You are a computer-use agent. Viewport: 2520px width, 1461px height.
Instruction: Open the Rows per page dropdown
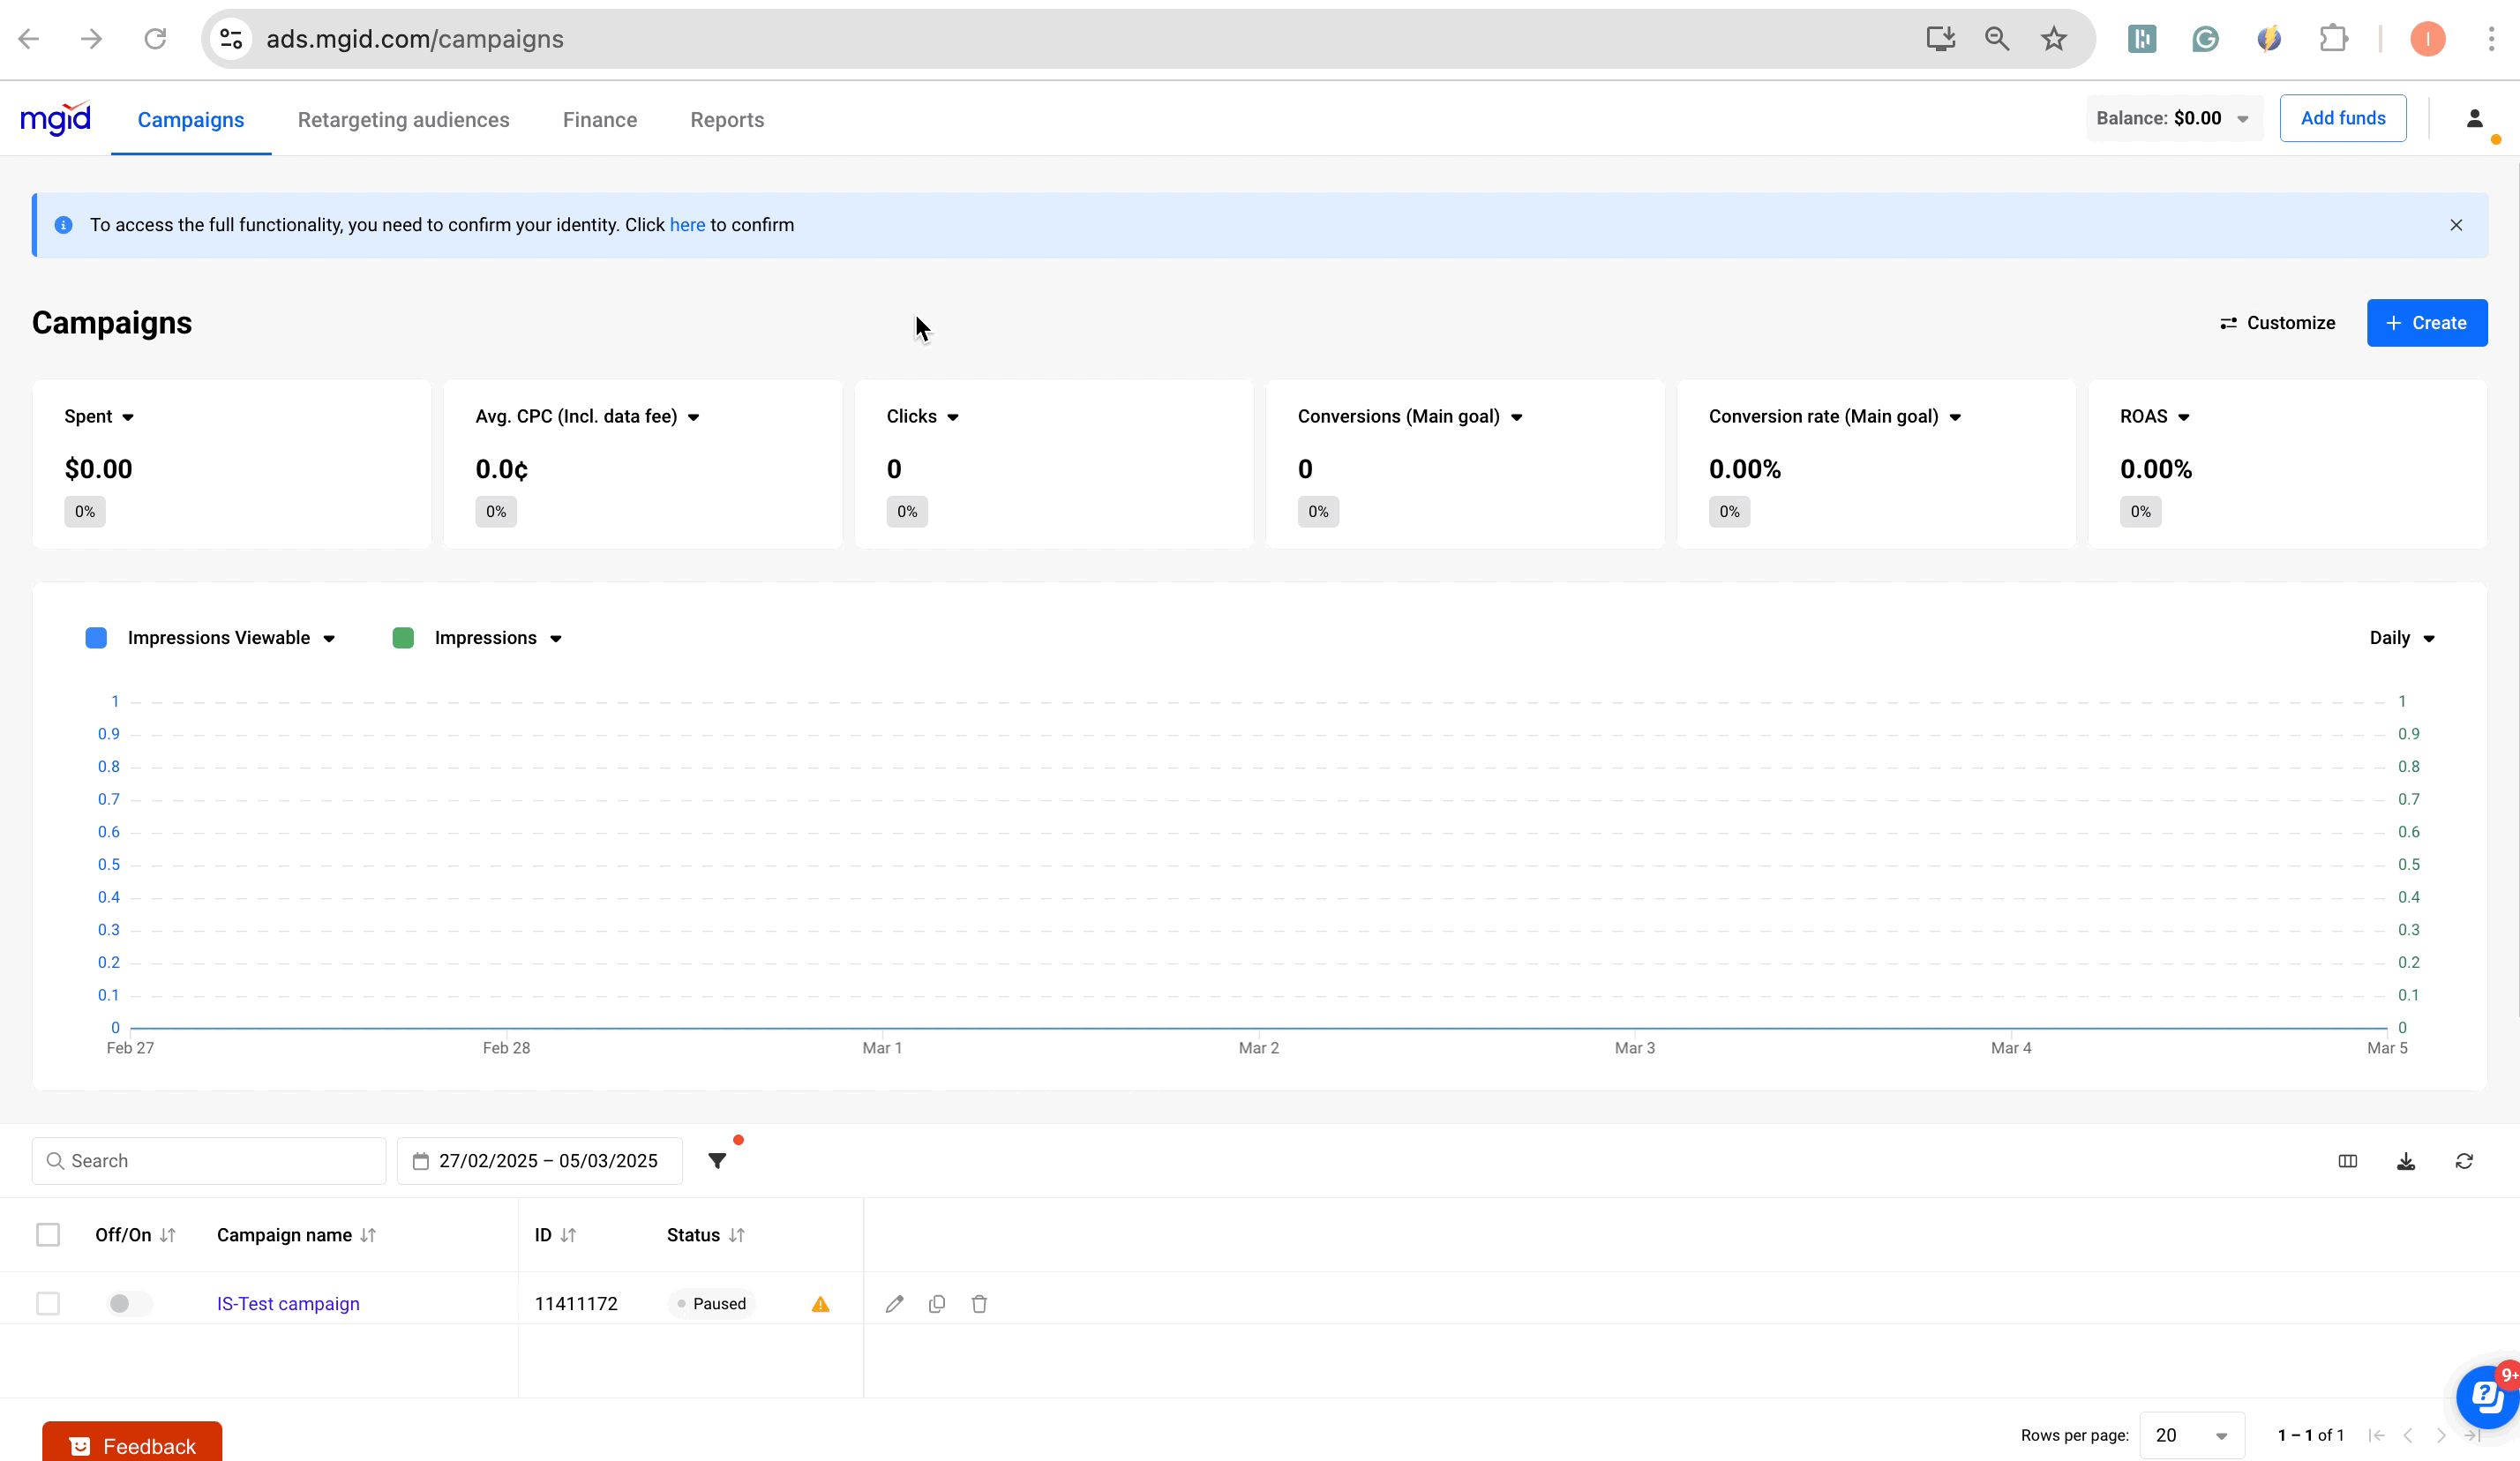pos(2191,1435)
